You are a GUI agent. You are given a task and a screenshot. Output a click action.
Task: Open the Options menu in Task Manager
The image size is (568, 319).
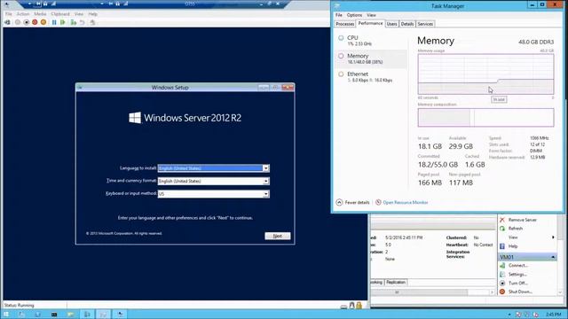point(354,15)
